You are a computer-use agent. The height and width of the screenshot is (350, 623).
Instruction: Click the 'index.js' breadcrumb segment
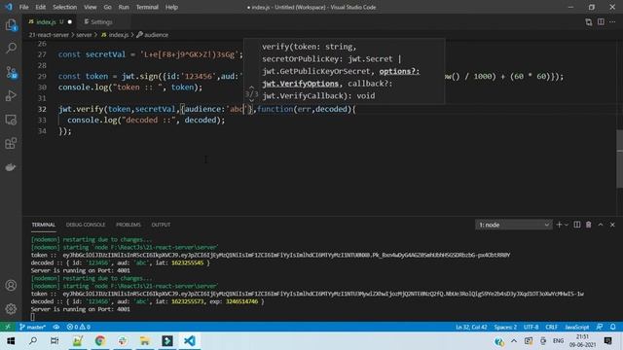click(115, 35)
